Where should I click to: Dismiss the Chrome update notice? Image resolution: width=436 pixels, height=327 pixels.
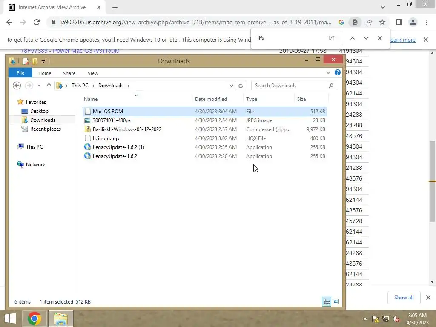click(426, 40)
